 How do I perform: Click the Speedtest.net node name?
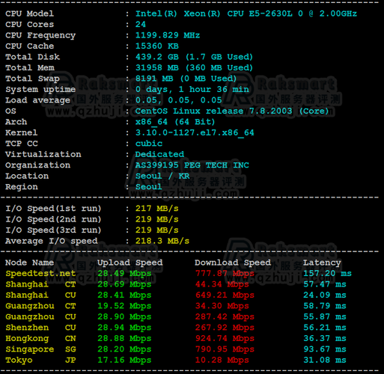coord(40,273)
